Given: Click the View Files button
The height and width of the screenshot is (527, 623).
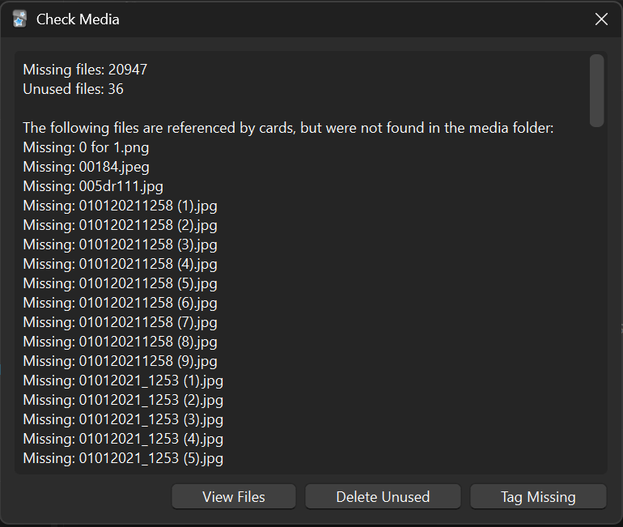Looking at the screenshot, I should pyautogui.click(x=233, y=496).
